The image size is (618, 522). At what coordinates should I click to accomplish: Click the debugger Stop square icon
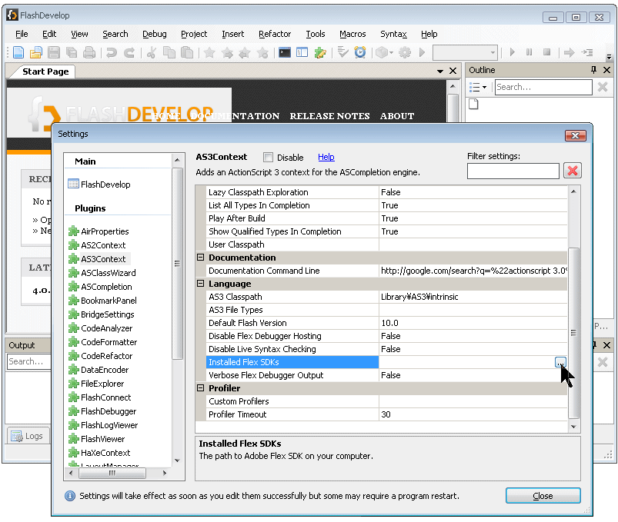[546, 52]
